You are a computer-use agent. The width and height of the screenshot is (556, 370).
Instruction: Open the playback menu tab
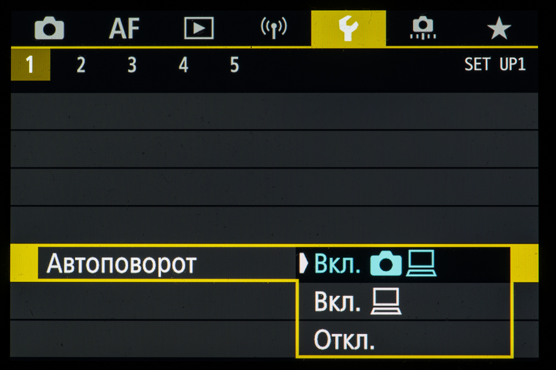[199, 29]
